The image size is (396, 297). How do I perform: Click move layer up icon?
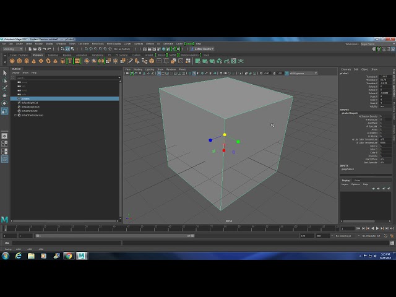coord(374,188)
